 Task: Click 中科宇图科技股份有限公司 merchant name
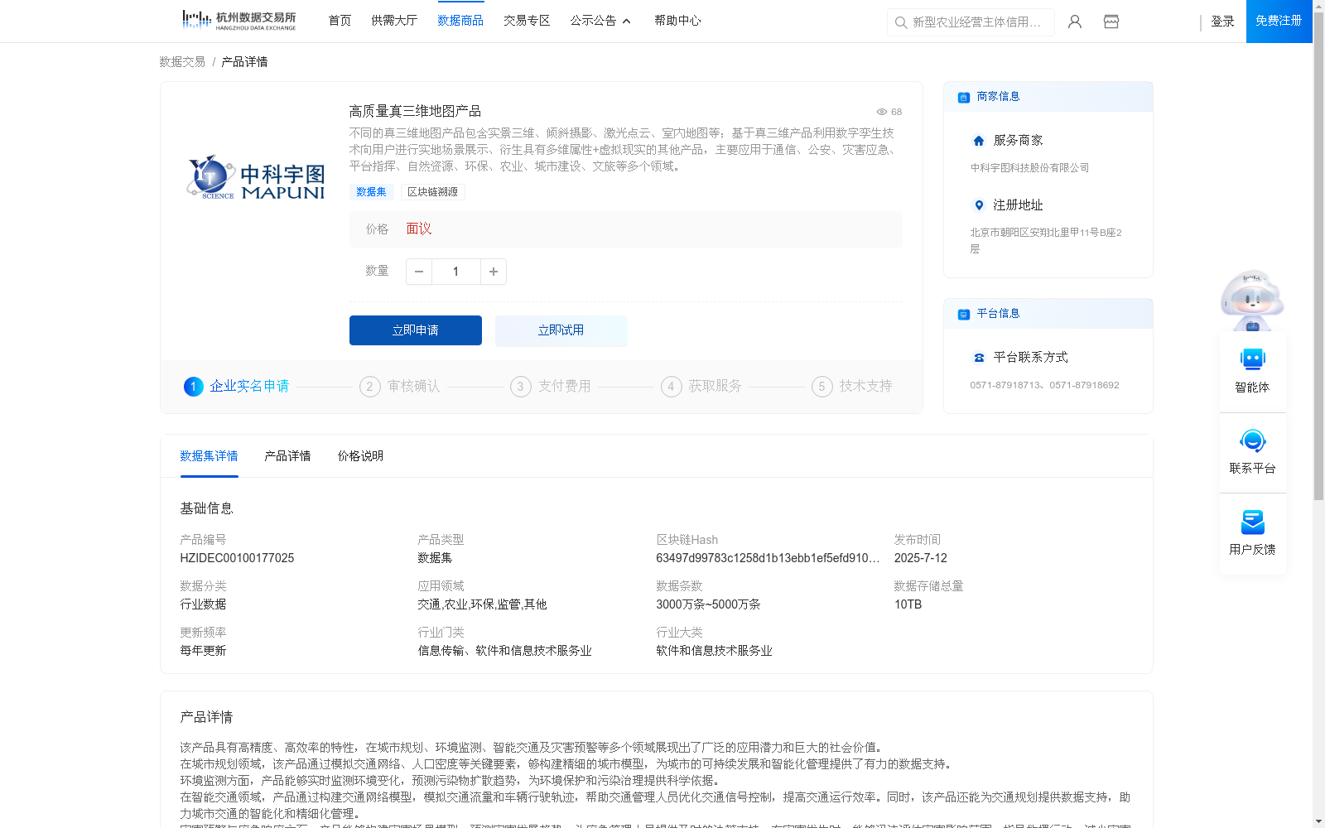click(x=1029, y=168)
